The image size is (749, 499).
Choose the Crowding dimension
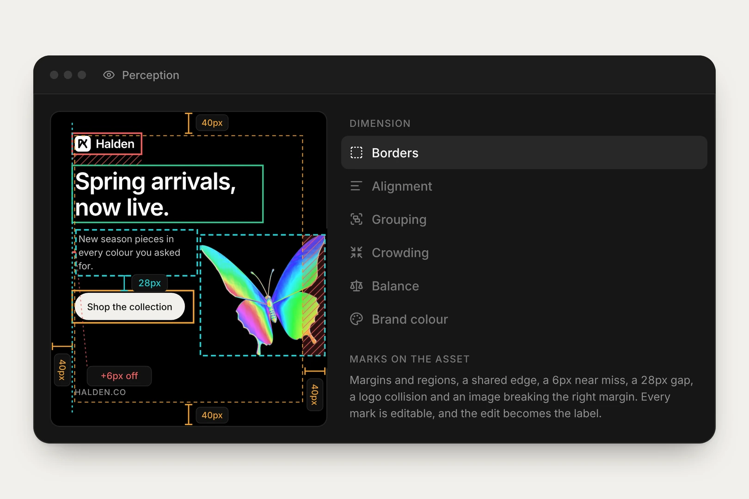click(x=524, y=252)
